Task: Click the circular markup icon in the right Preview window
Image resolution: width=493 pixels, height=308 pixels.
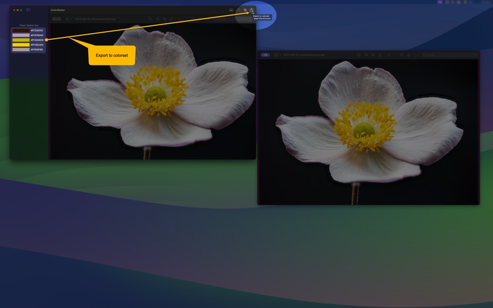Action: [409, 54]
